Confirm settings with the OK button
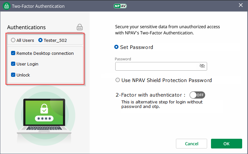This screenshot has width=248, height=154. click(x=226, y=144)
